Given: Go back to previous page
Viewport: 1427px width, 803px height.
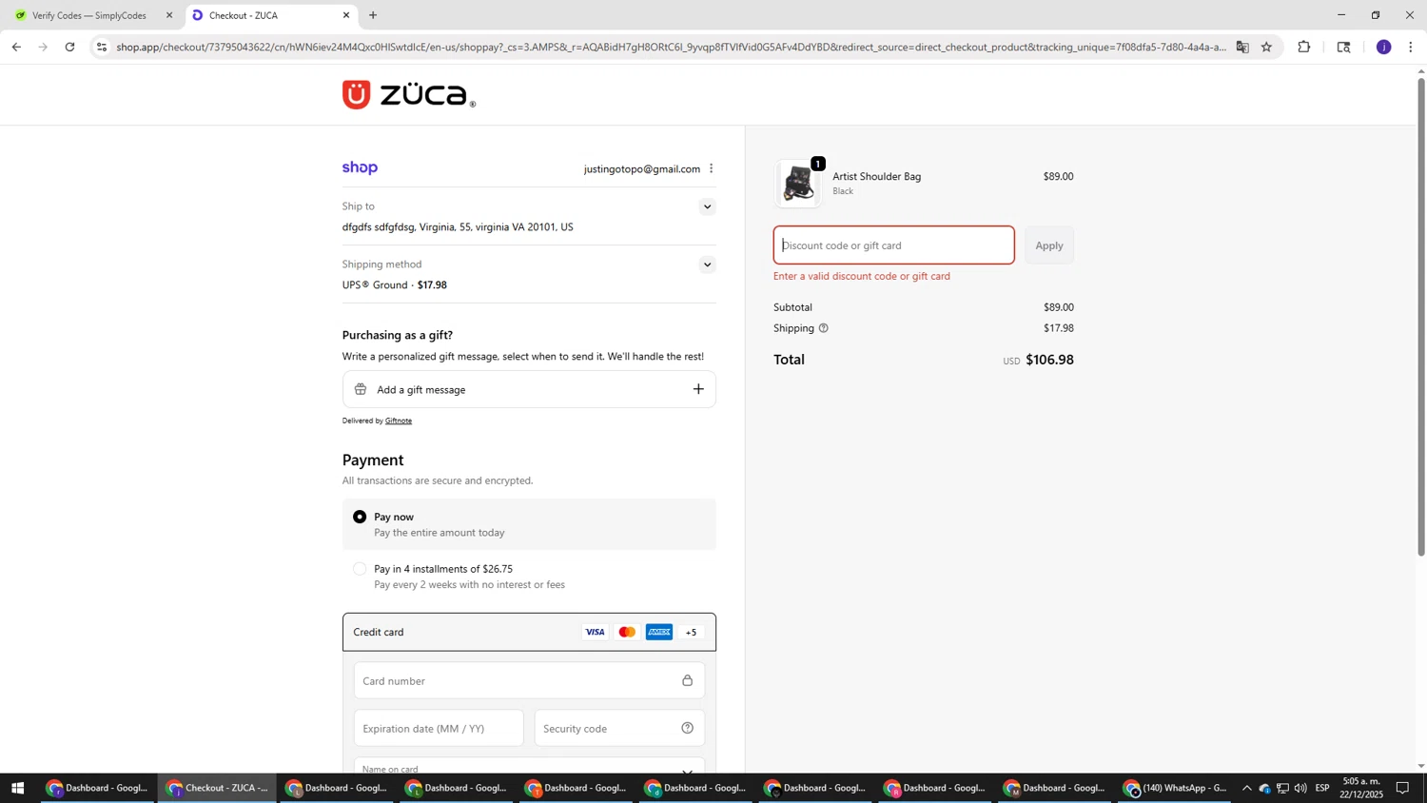Looking at the screenshot, I should pyautogui.click(x=16, y=47).
